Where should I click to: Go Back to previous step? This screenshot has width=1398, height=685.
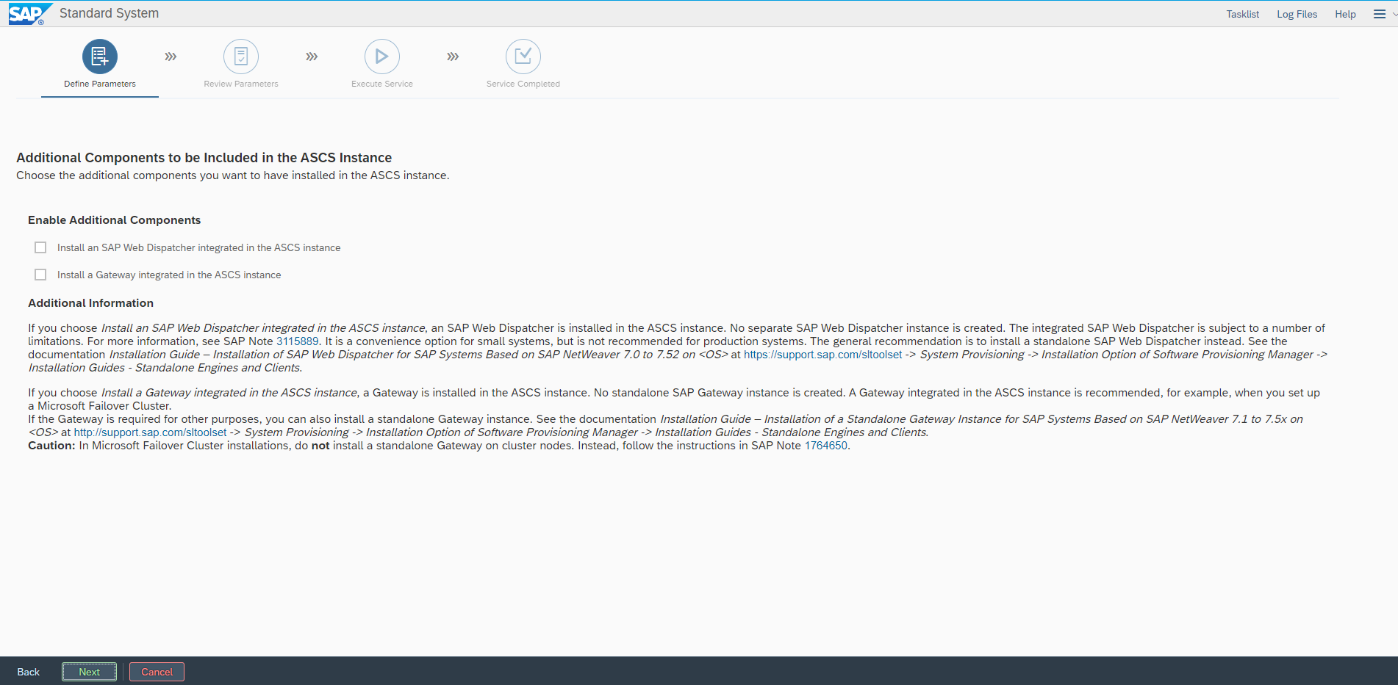point(29,672)
